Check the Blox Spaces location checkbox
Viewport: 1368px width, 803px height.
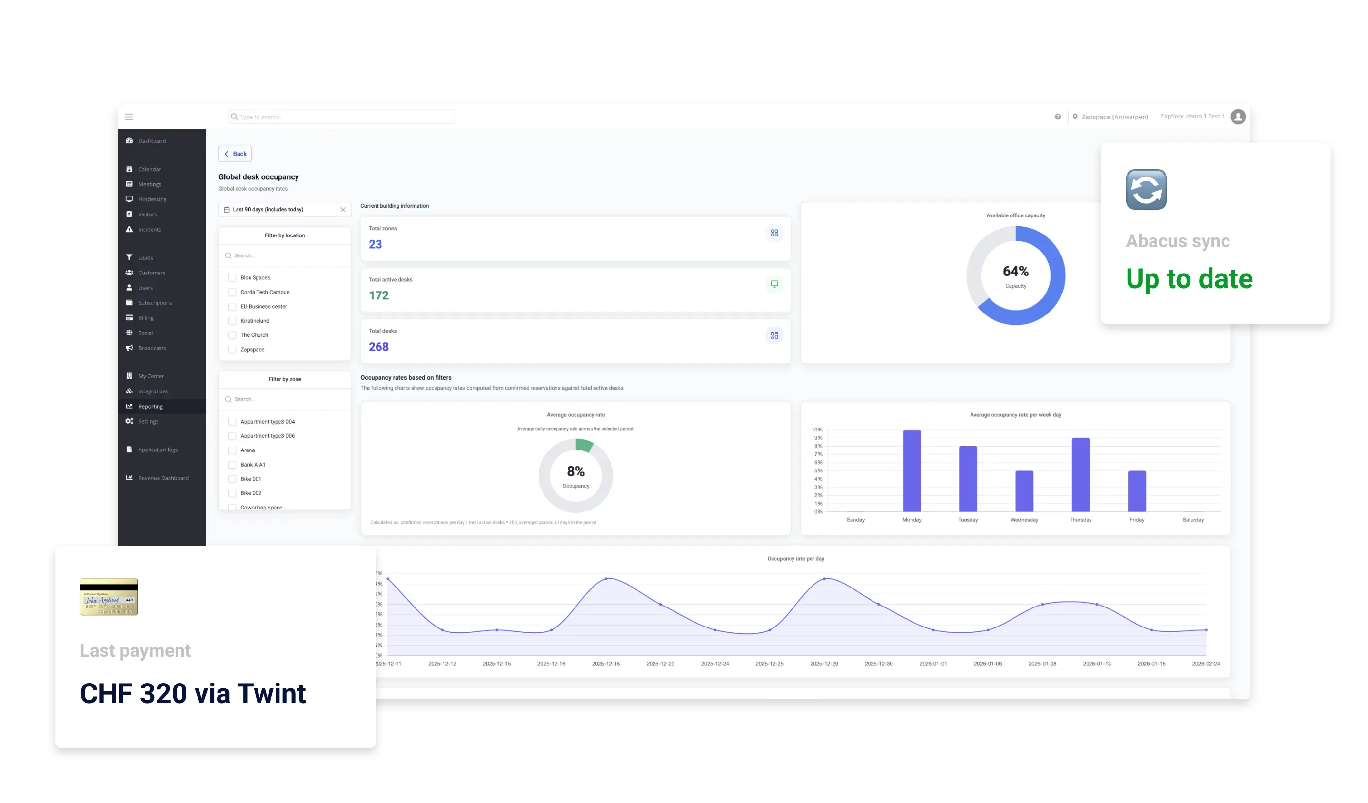[x=232, y=278]
